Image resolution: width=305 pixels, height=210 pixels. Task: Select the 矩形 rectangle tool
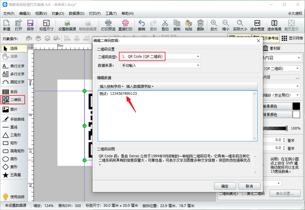(x=14, y=143)
